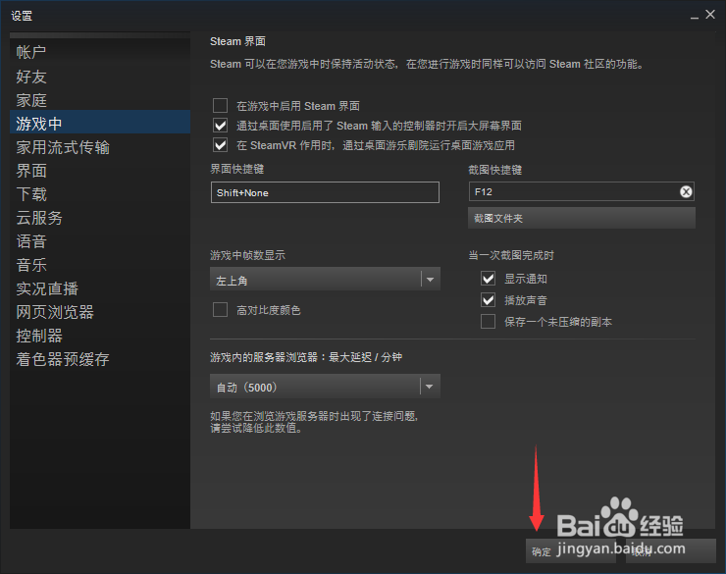The height and width of the screenshot is (574, 726).
Task: Toggle play sound after screenshot
Action: (x=488, y=300)
